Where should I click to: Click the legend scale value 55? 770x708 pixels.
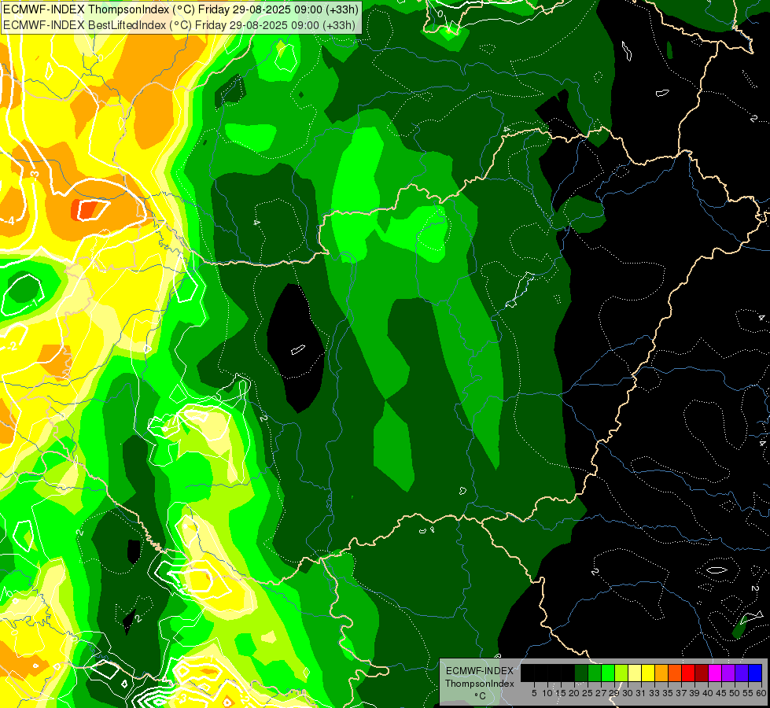749,693
